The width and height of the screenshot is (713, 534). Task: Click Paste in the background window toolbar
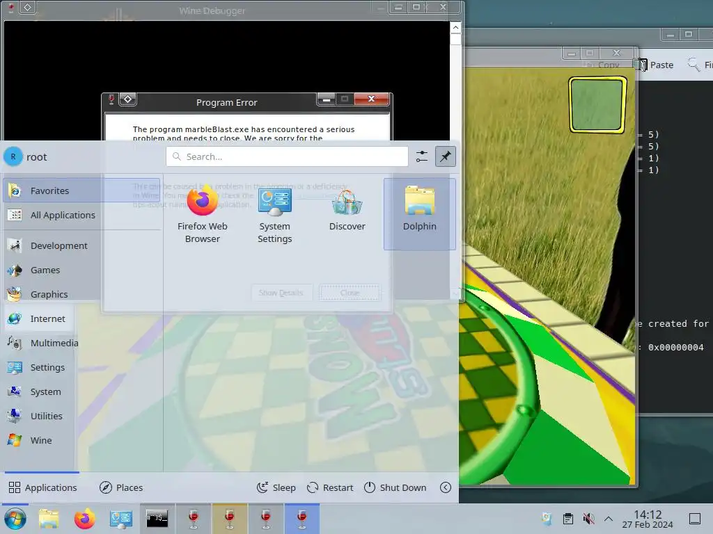click(655, 65)
